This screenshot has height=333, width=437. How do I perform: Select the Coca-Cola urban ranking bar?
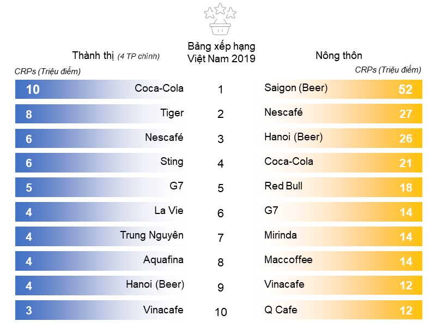[100, 90]
